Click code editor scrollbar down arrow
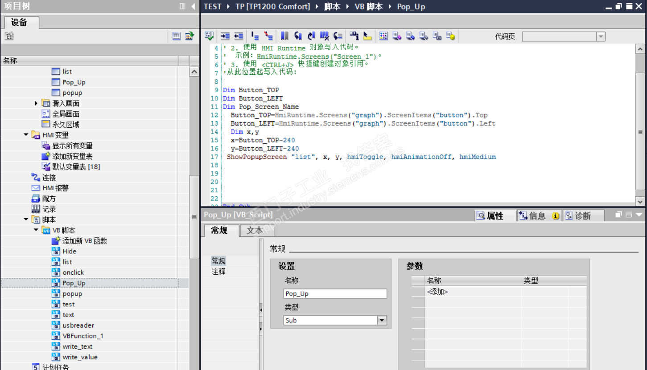Viewport: 647px width, 370px height. (x=640, y=201)
